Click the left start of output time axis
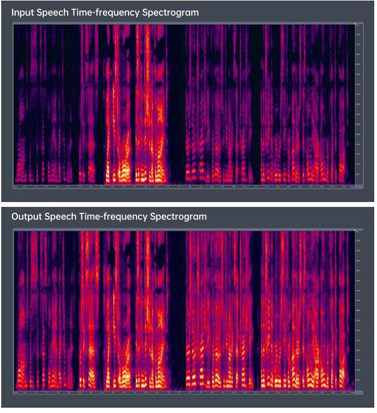 click(15, 392)
